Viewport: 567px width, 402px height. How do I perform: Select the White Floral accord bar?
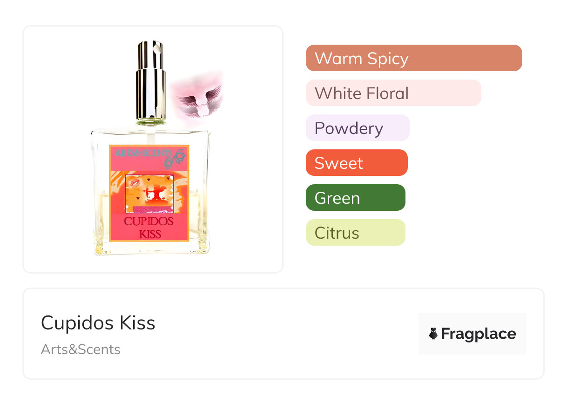pos(393,93)
